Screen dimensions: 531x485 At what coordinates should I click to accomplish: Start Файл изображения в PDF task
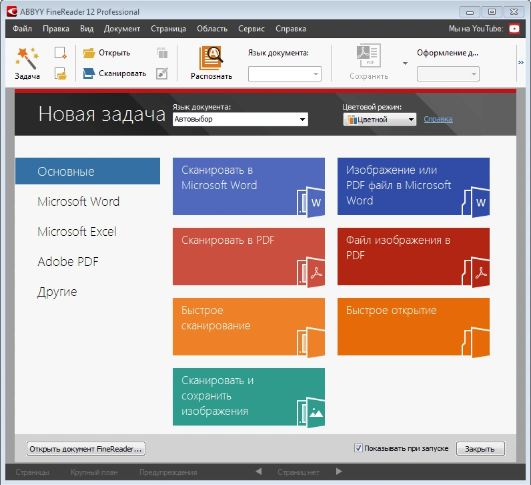414,257
